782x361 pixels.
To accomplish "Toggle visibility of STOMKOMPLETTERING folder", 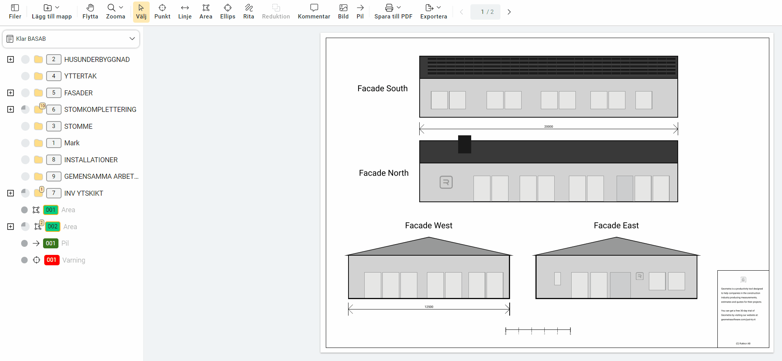I will click(25, 110).
